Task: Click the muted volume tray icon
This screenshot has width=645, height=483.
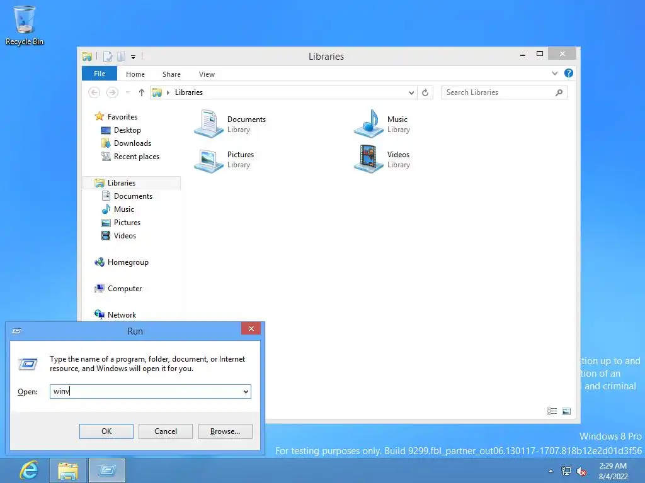Action: click(581, 472)
